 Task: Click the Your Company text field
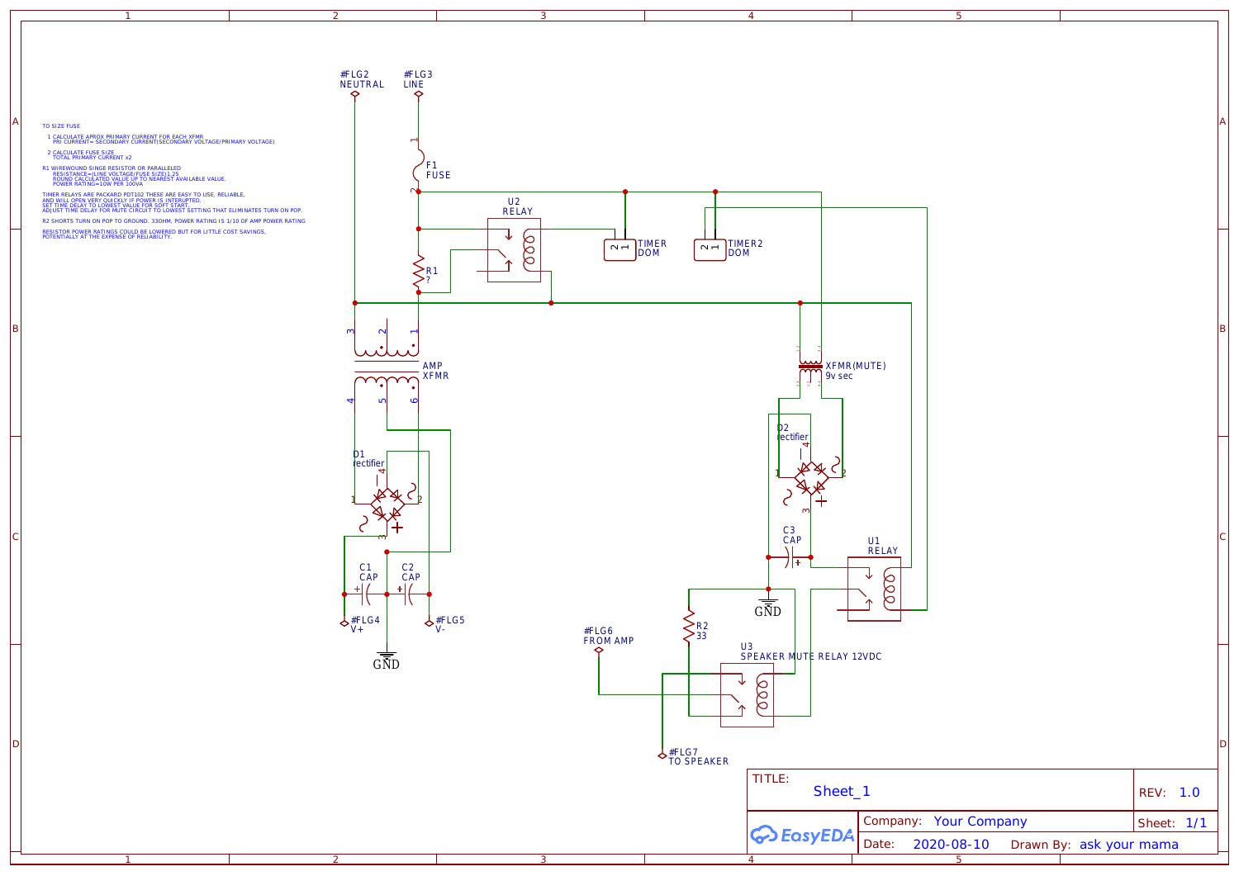click(x=980, y=821)
